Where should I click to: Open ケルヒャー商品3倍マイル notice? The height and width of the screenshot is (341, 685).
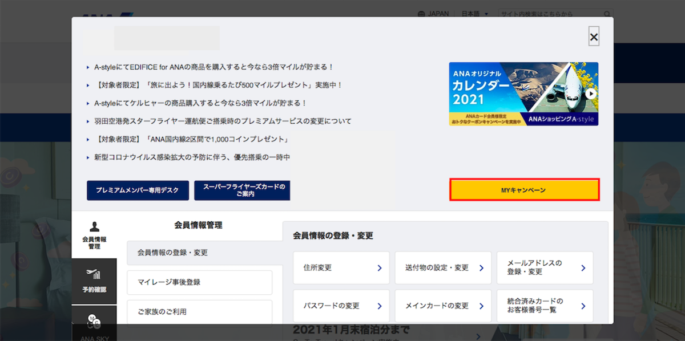200,103
